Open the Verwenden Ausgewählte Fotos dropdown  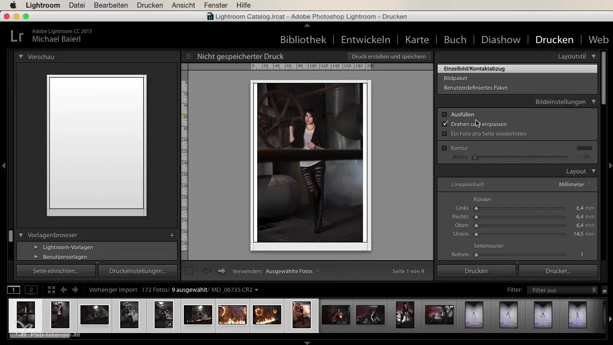(293, 271)
